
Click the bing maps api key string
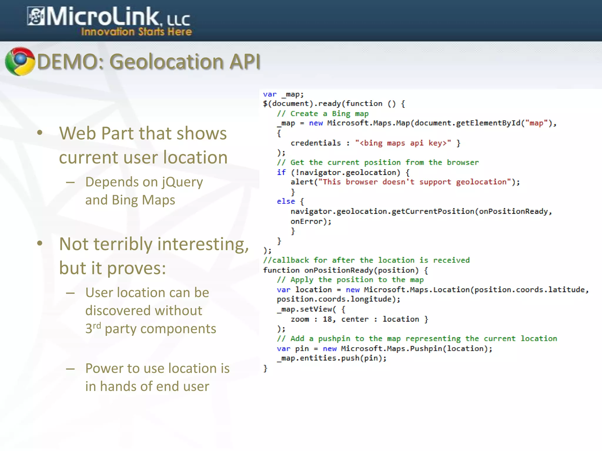point(403,143)
